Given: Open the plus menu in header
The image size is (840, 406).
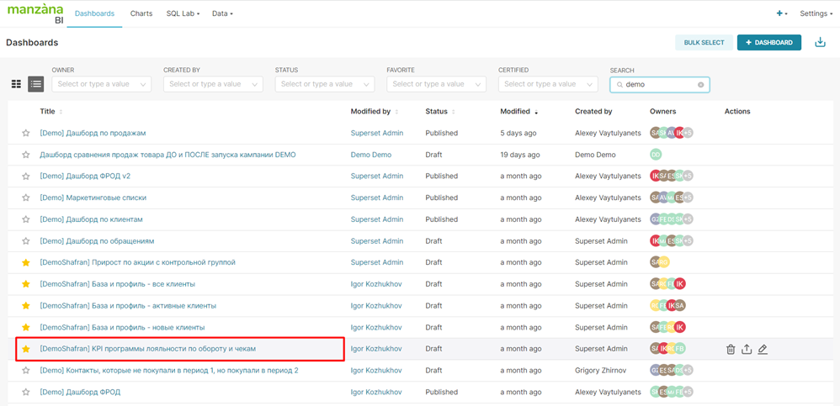Looking at the screenshot, I should (x=782, y=13).
